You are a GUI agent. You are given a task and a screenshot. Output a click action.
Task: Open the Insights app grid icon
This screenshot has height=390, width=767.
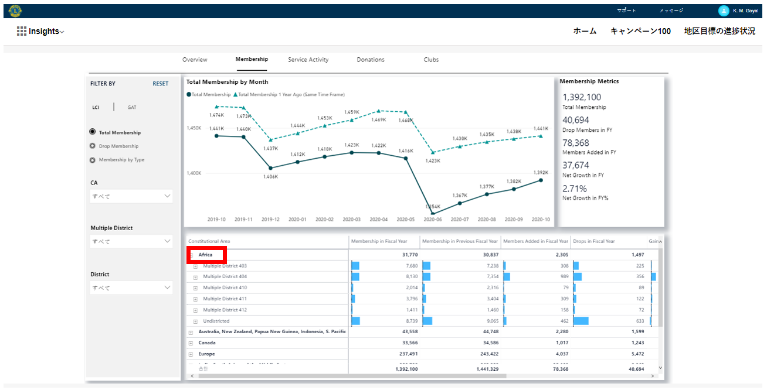tap(22, 32)
